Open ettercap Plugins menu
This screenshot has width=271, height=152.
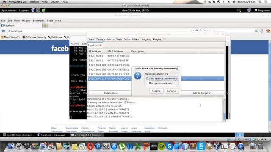point(157,39)
